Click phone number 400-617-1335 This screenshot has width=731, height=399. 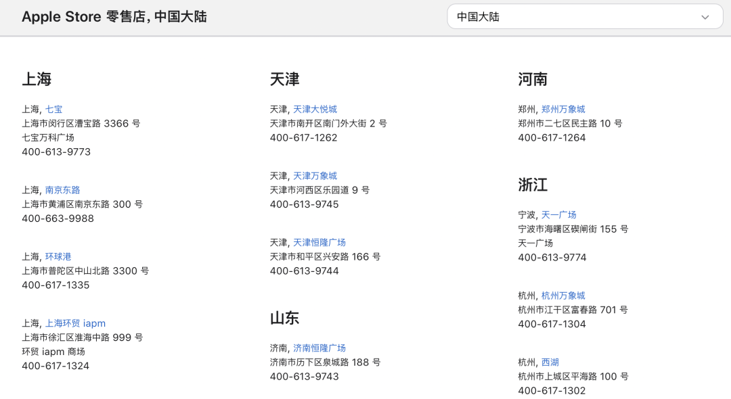tap(56, 285)
